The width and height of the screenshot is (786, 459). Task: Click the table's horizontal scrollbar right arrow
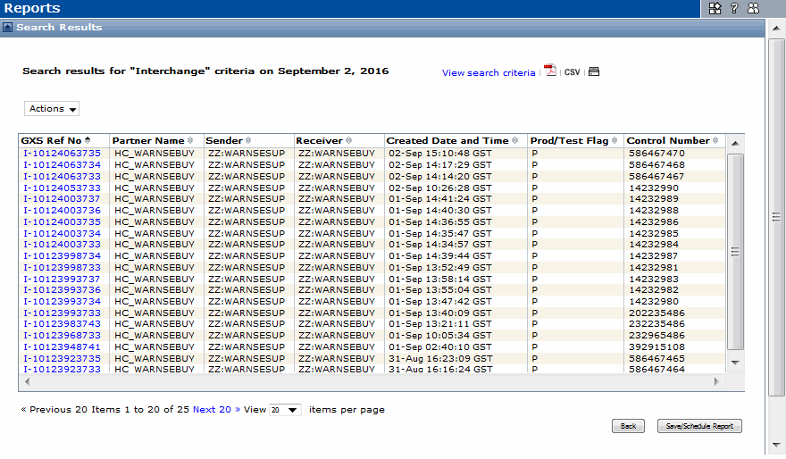tap(716, 381)
